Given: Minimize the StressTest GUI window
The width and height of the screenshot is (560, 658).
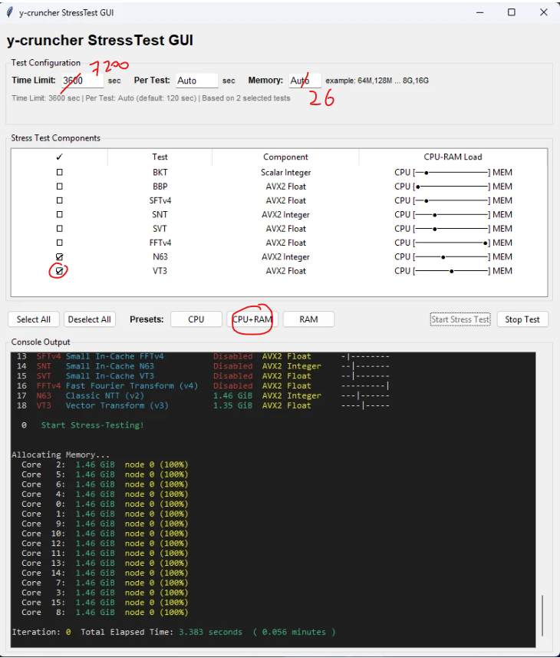Looking at the screenshot, I should pos(480,12).
